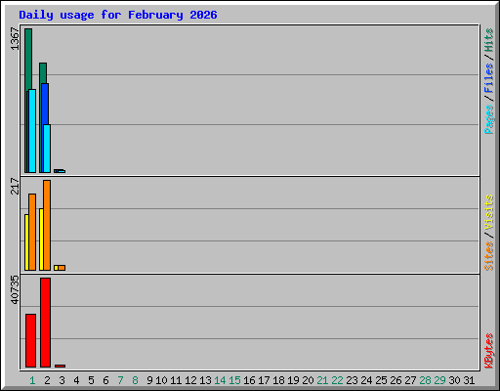Click day label 23 on the x-axis
Viewport: 500px width, 391px height.
coord(352,380)
